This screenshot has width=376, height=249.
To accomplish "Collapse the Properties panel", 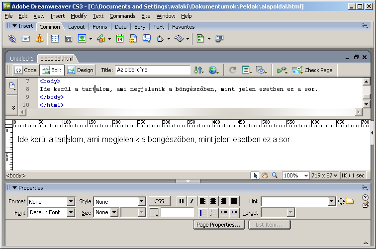I will pos(15,188).
